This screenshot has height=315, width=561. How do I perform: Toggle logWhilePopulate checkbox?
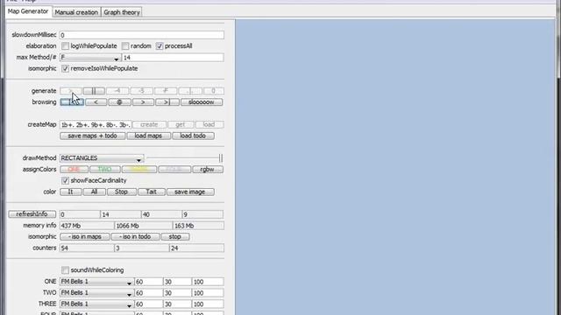coord(65,46)
